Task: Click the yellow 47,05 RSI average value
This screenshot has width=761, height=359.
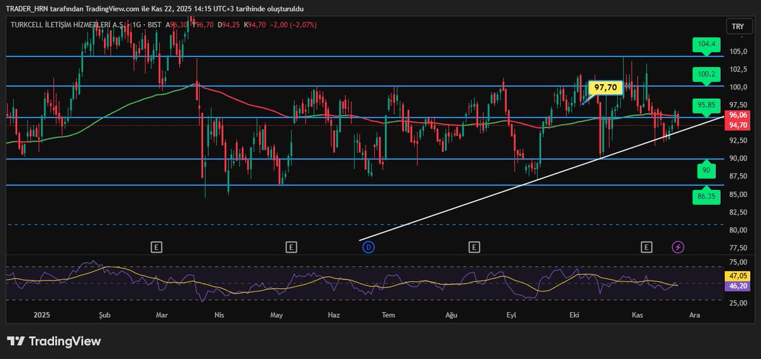Action: pos(738,276)
